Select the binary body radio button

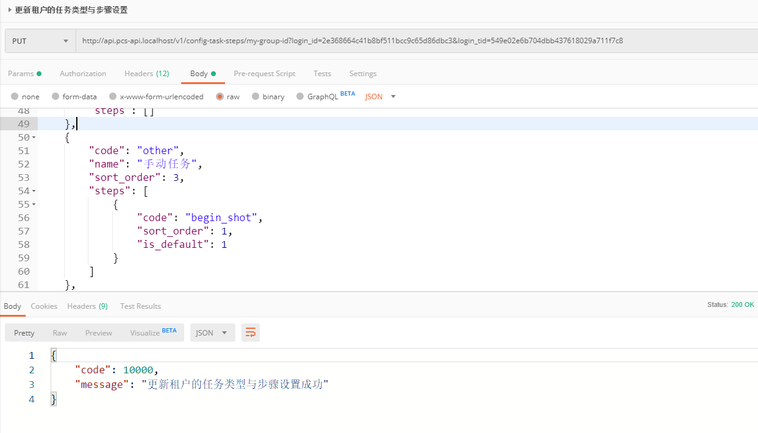[x=256, y=96]
